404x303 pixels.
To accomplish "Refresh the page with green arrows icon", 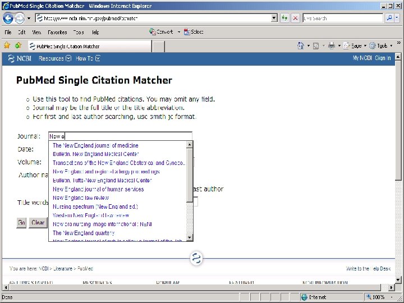I will 284,19.
